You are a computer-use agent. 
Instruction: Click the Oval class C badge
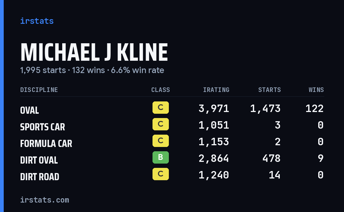point(161,108)
